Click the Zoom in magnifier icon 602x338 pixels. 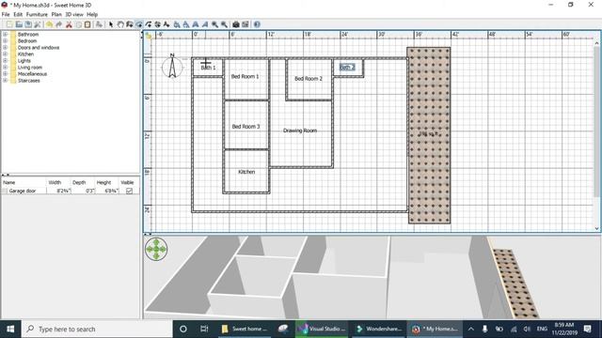tap(214, 24)
